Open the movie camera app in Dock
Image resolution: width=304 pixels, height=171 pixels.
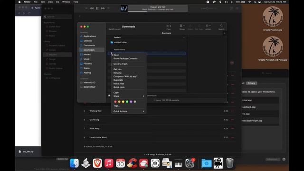(x=218, y=163)
